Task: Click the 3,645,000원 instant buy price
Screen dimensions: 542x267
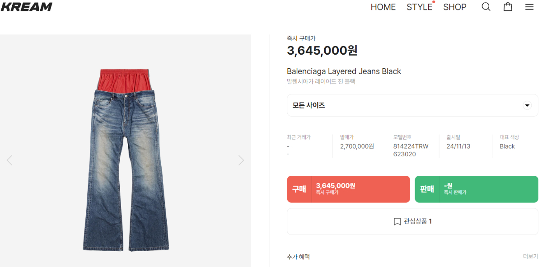Action: tap(322, 51)
